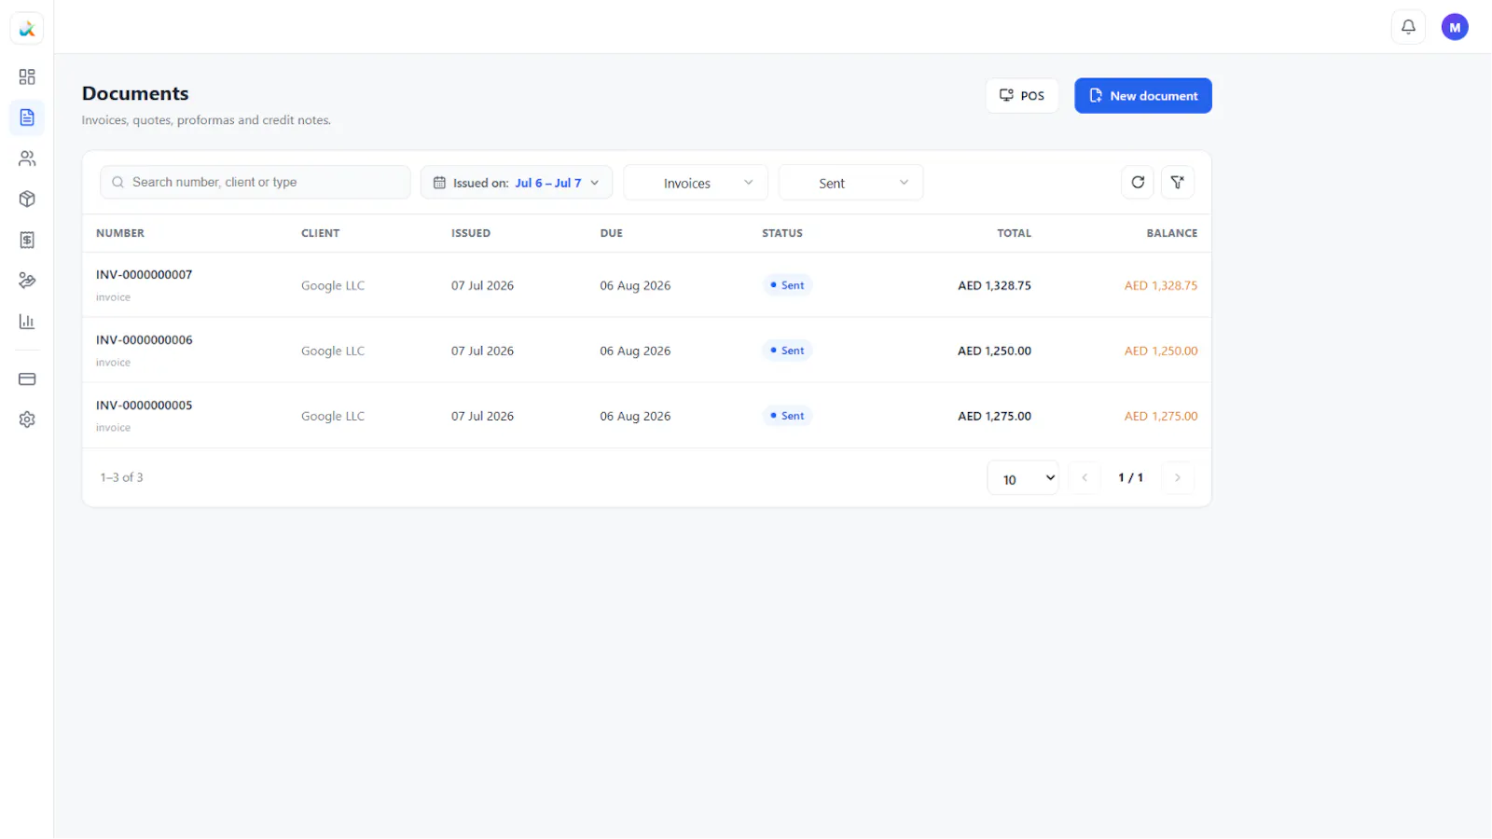This screenshot has height=839, width=1492.
Task: Click the DUE column header
Action: (x=612, y=233)
